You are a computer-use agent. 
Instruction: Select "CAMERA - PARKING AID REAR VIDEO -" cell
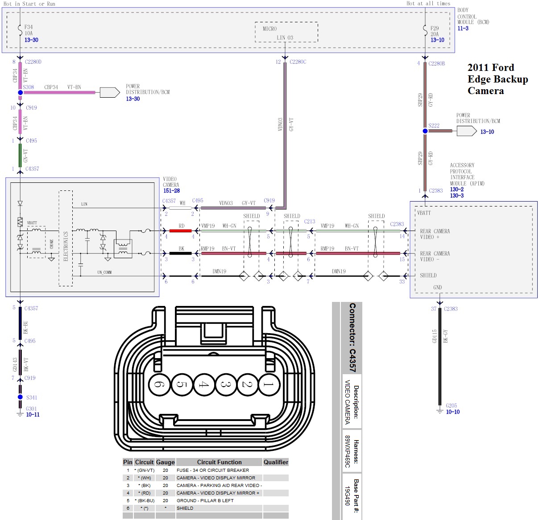click(219, 485)
